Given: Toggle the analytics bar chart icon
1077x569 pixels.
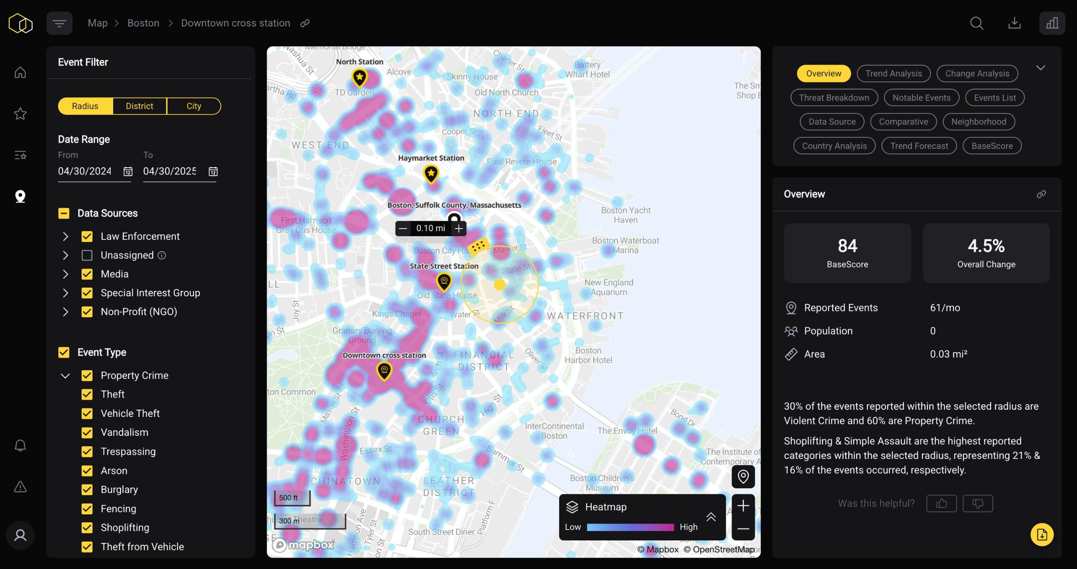Looking at the screenshot, I should point(1052,23).
